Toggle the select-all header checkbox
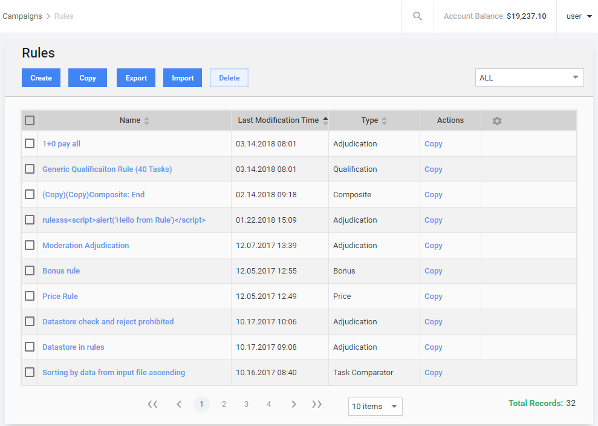 pyautogui.click(x=30, y=120)
